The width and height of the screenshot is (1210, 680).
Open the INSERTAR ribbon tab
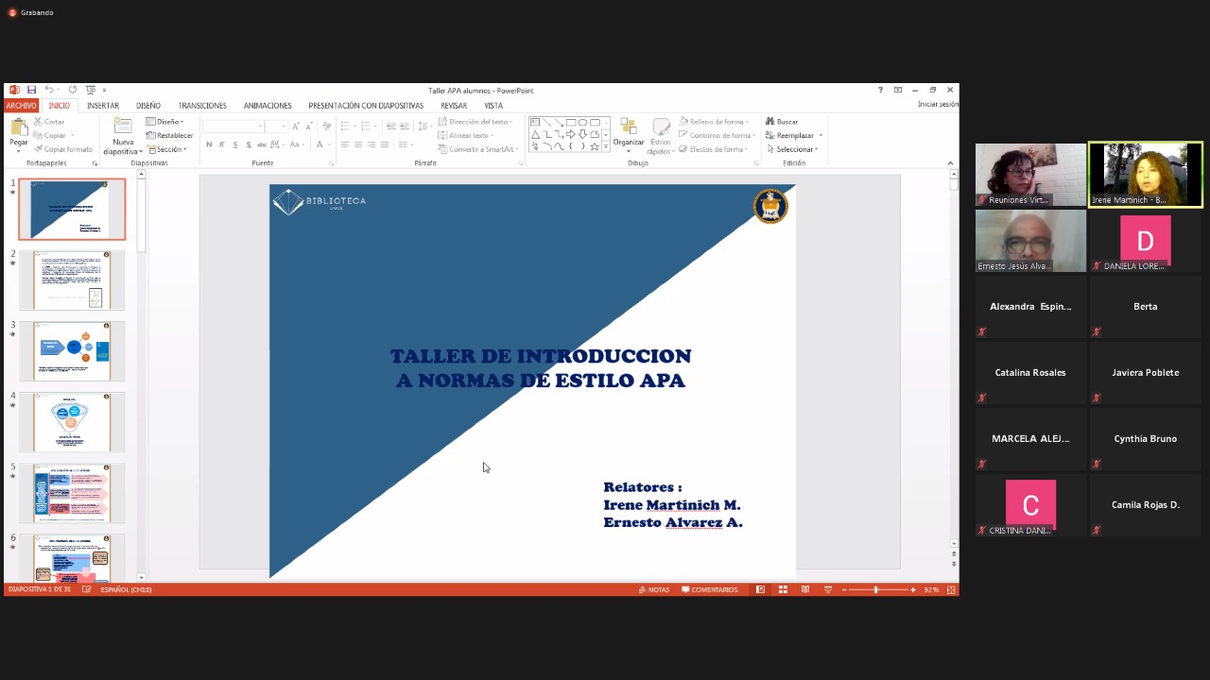pos(103,106)
